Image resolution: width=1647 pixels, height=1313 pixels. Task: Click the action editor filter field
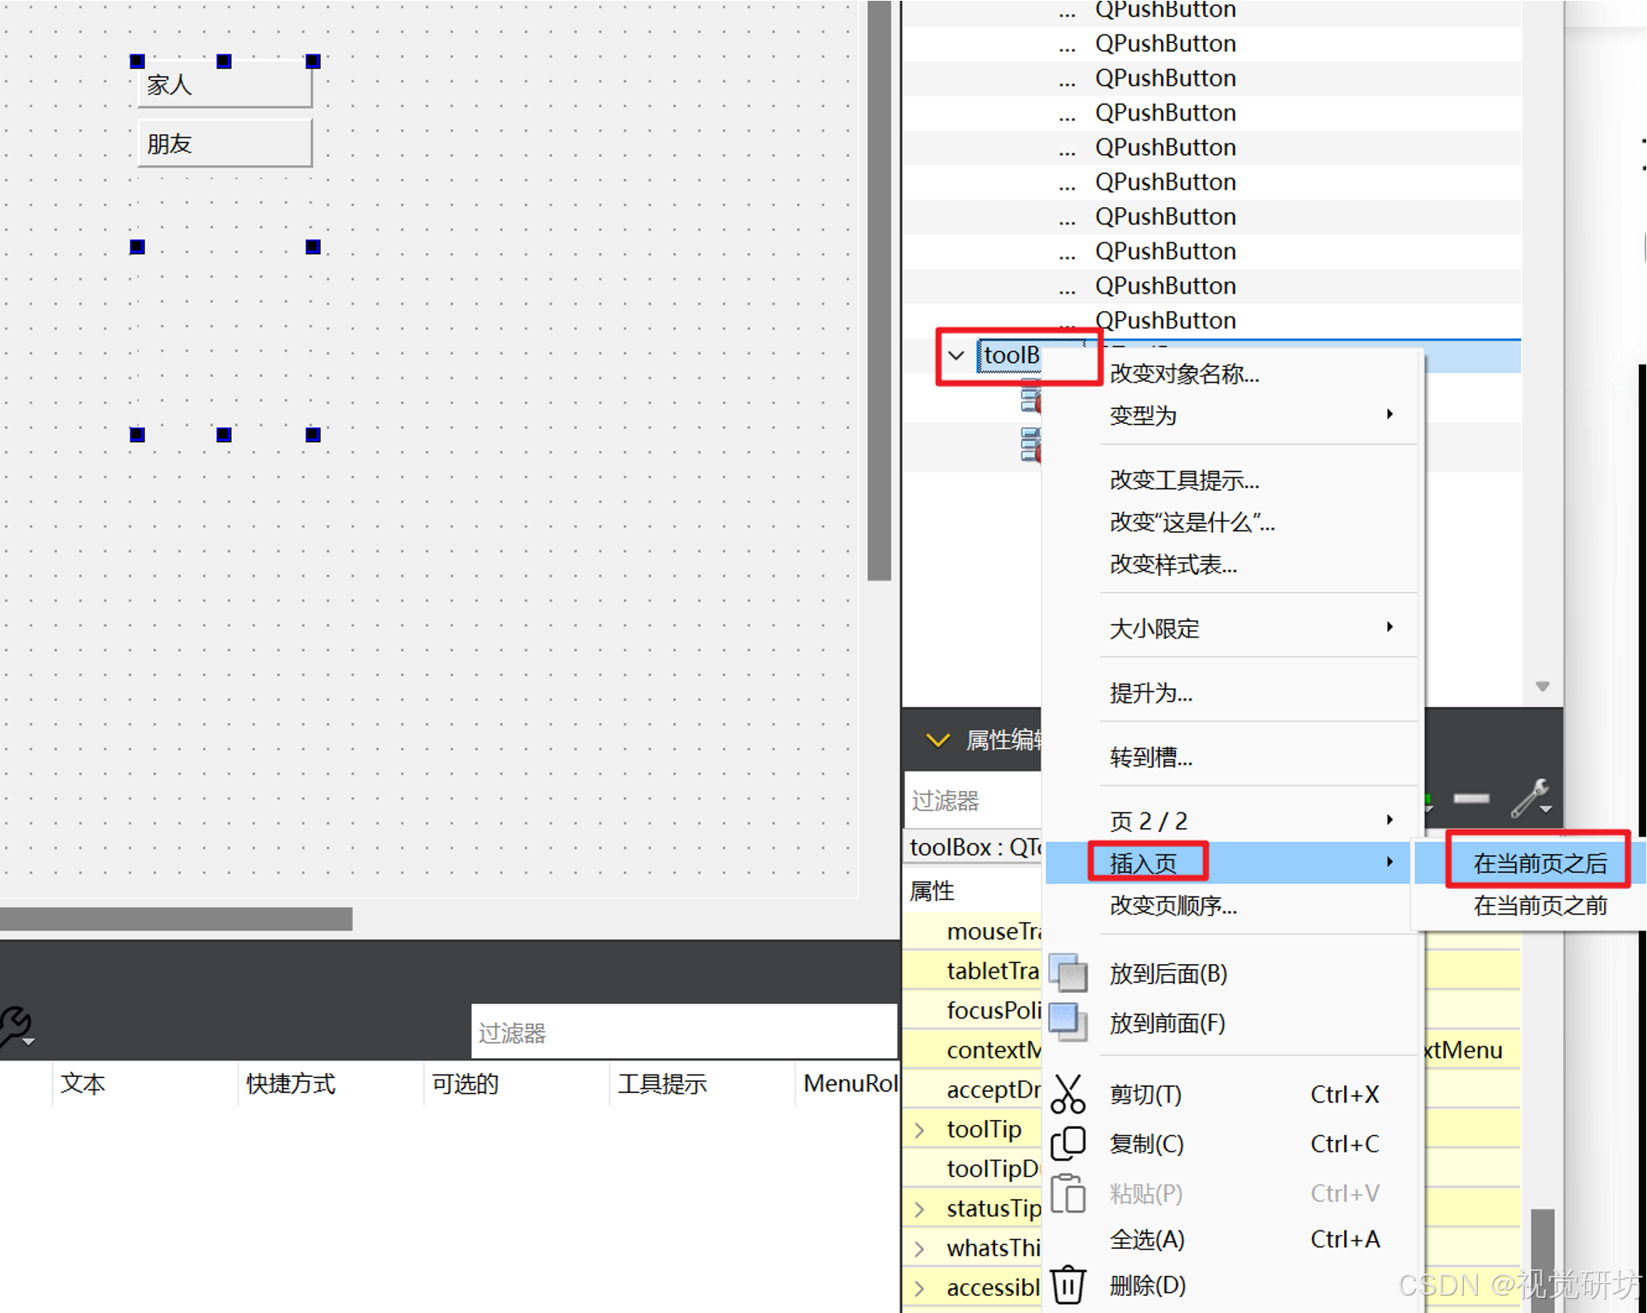click(683, 1033)
